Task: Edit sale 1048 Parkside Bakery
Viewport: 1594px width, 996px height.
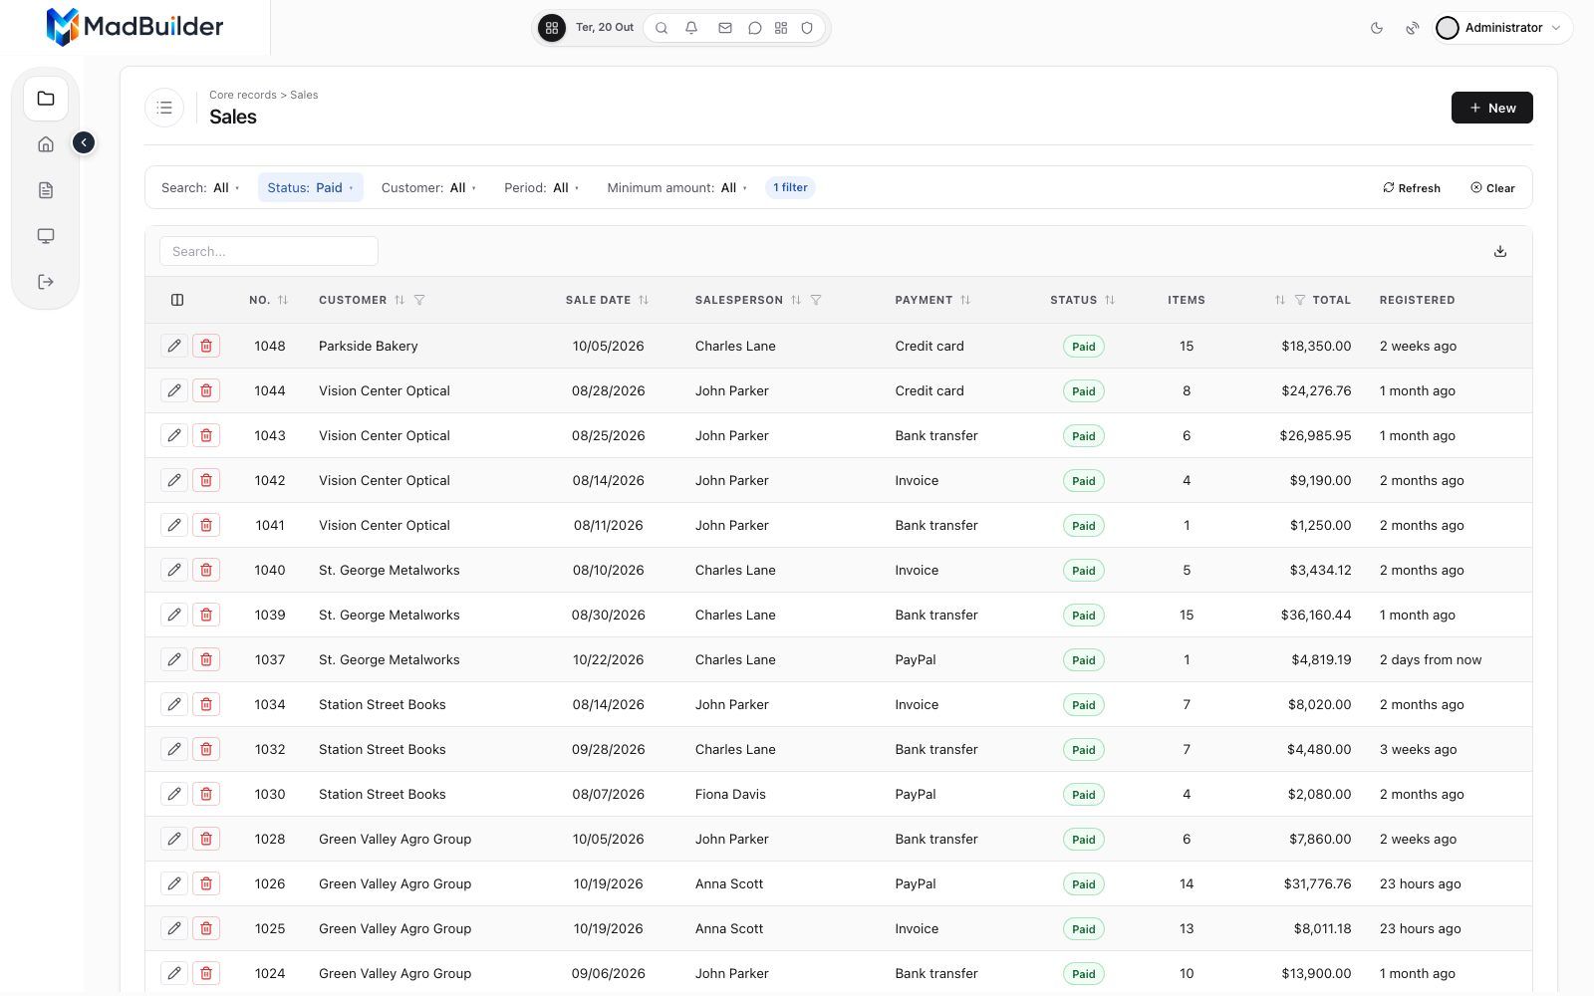Action: (174, 346)
